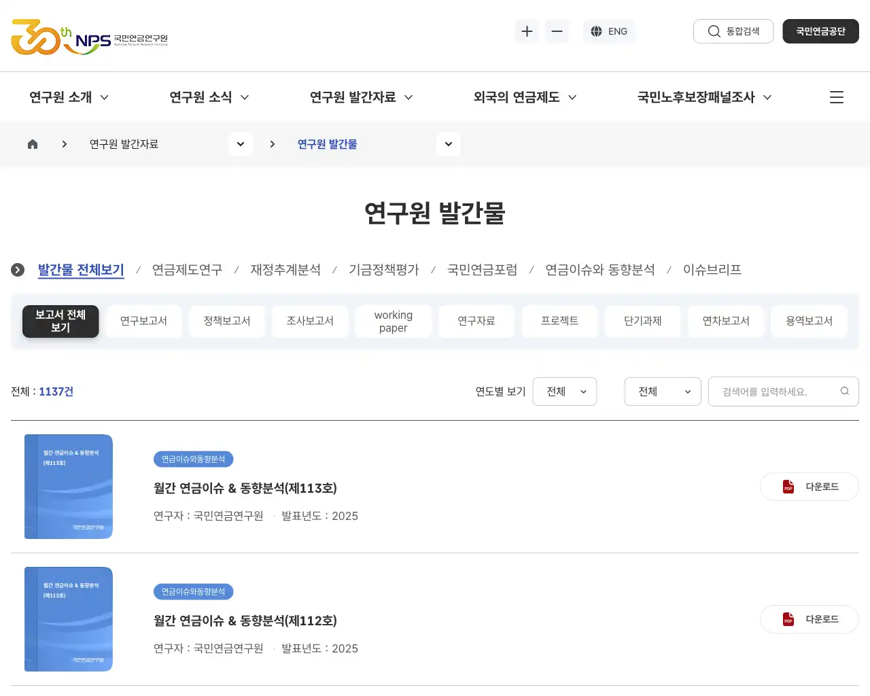
Task: Switch language to ENG
Action: coord(609,31)
